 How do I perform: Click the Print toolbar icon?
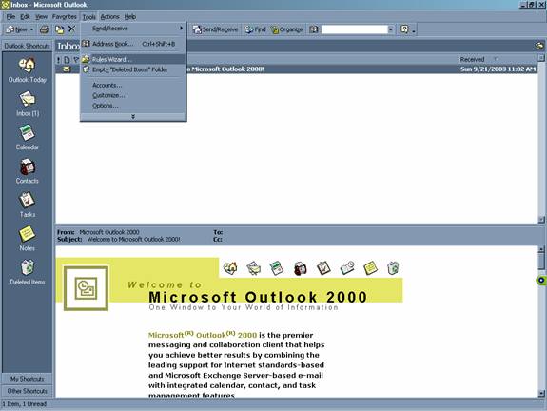click(45, 29)
